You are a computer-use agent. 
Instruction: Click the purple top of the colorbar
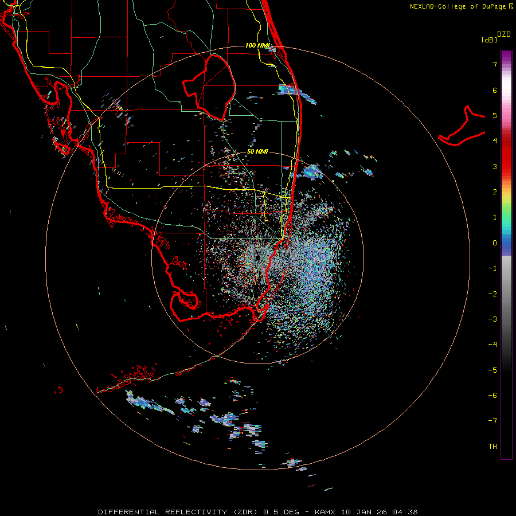[506, 55]
